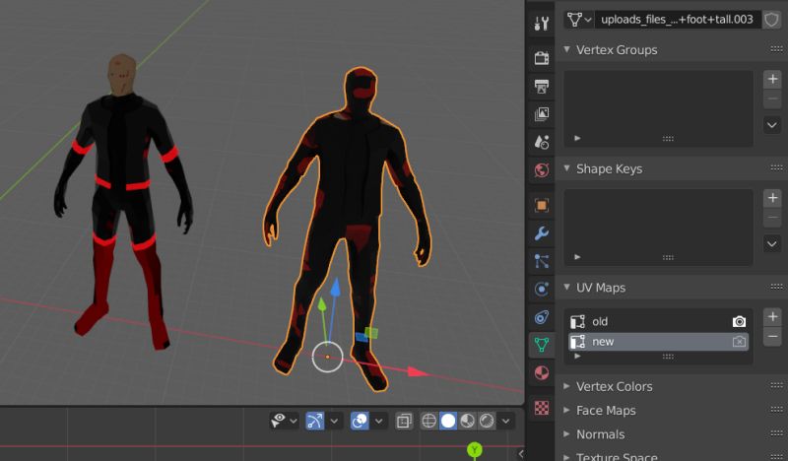
Task: Toggle fake user shield for mesh data
Action: tap(771, 20)
